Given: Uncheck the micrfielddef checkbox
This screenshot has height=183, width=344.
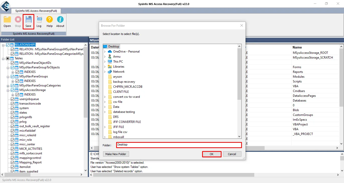Looking at the screenshot, I should pos(12,131).
